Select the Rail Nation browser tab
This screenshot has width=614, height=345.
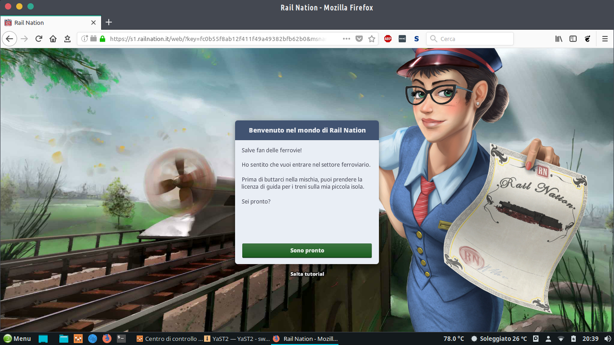pyautogui.click(x=50, y=23)
